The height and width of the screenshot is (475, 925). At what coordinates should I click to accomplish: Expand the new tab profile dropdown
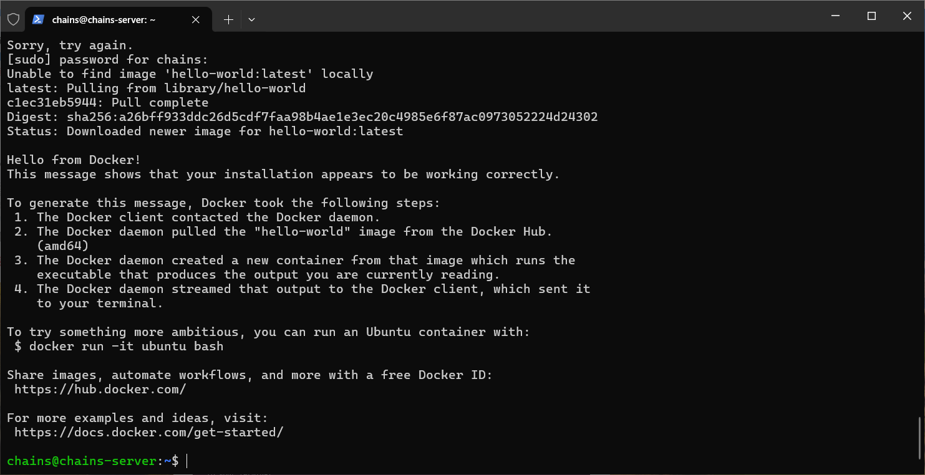[251, 19]
